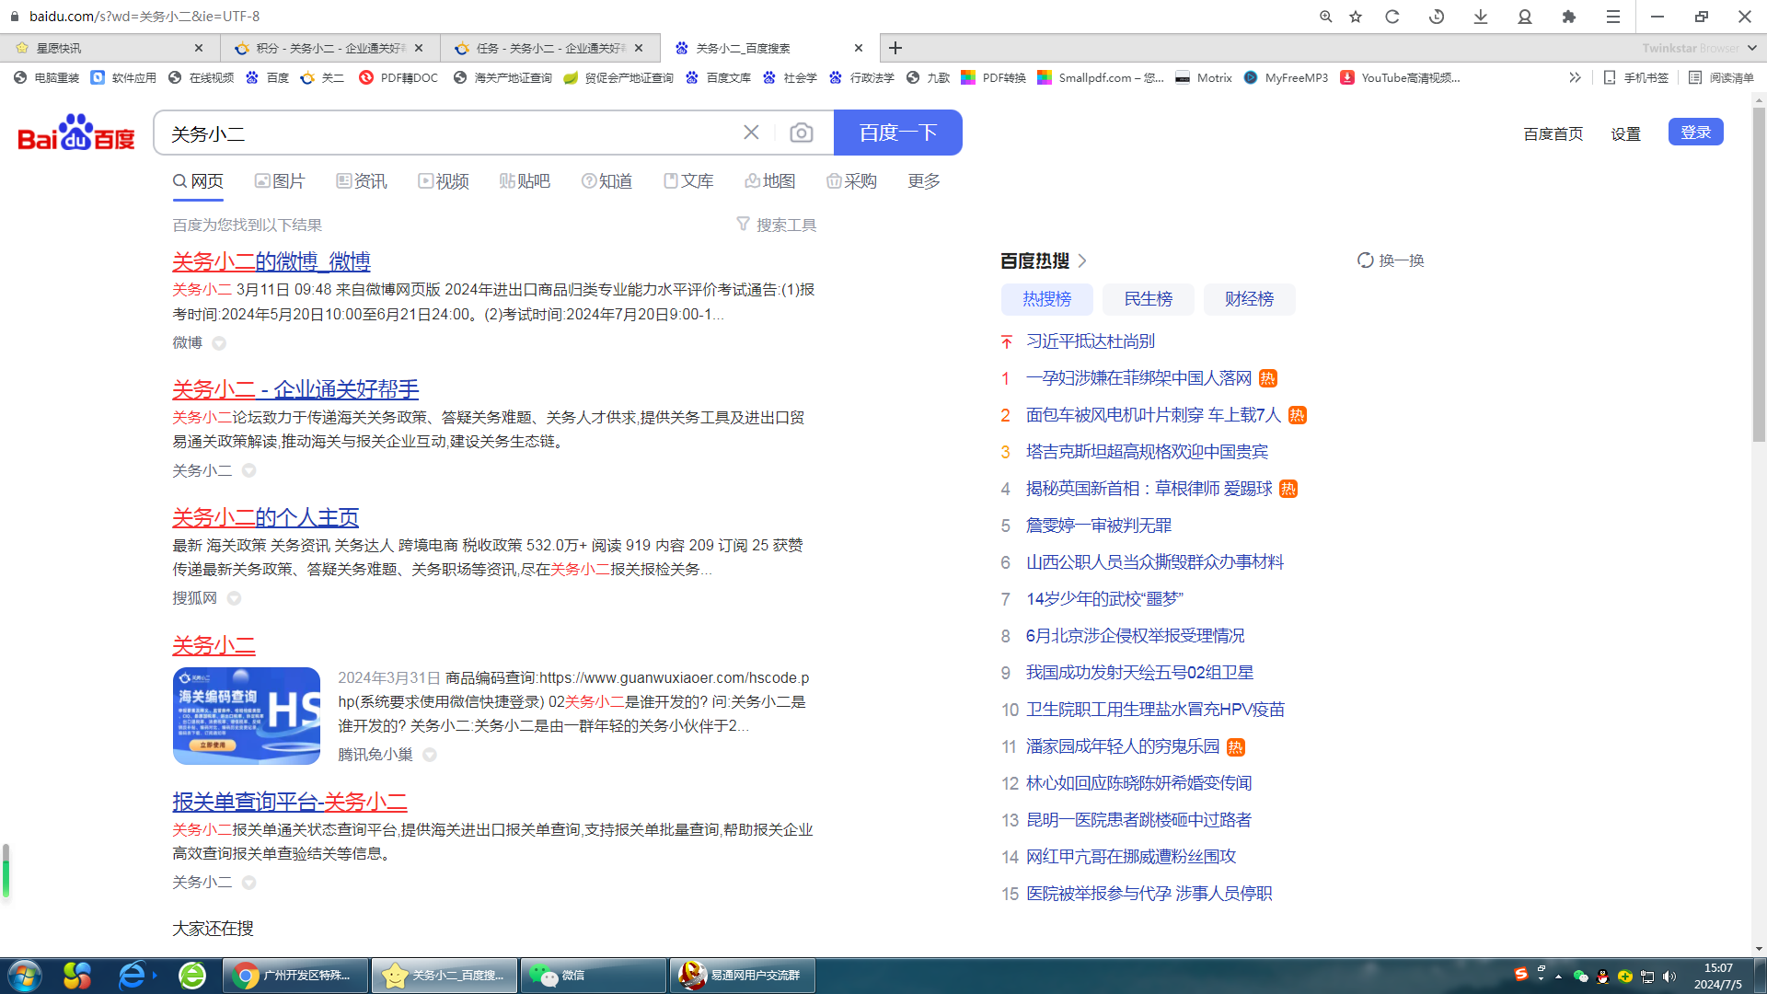
Task: Switch to browser tab 星愿快讯
Action: click(109, 48)
